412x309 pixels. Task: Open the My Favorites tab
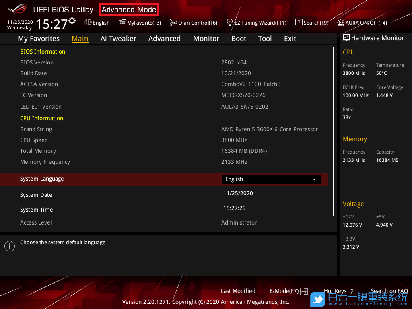[x=39, y=39]
